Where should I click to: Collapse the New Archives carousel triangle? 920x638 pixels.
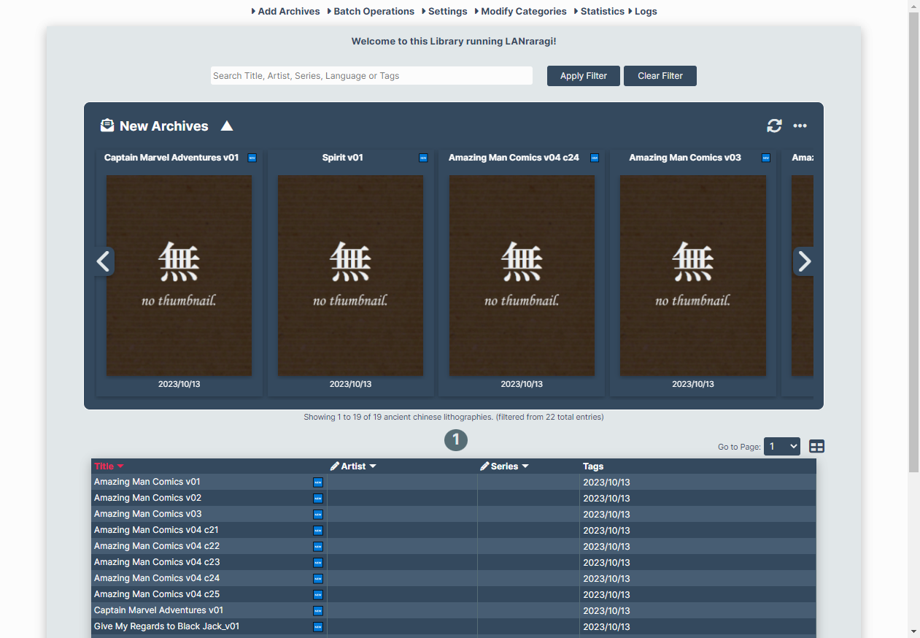[227, 126]
